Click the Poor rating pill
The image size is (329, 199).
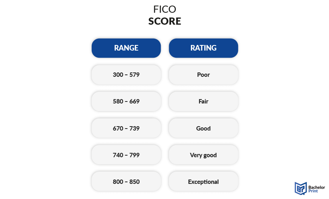(x=203, y=74)
